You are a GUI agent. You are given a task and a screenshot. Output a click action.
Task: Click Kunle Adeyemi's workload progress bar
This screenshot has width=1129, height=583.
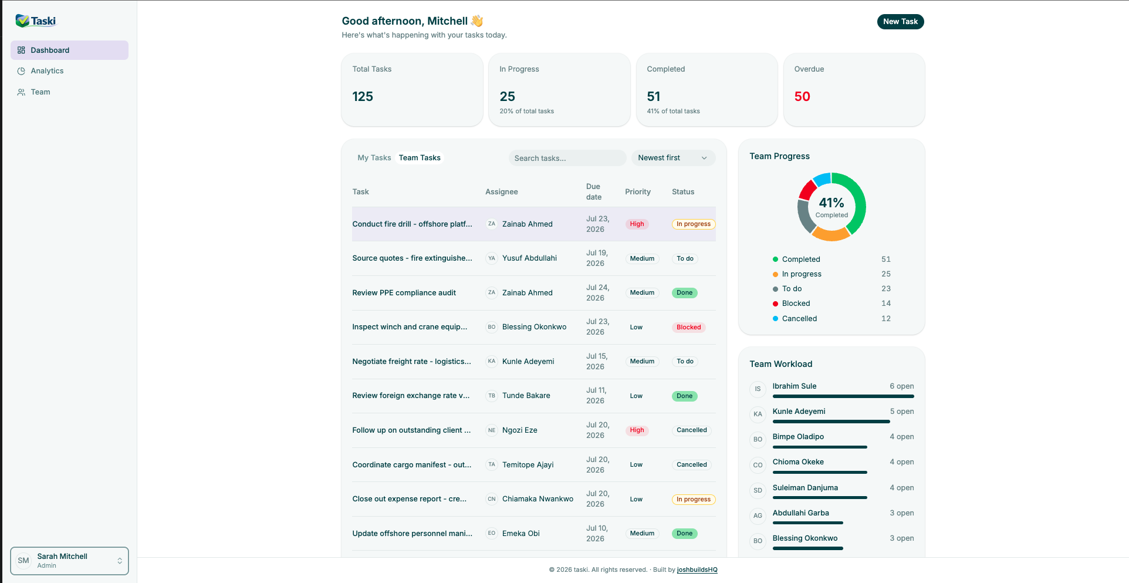tap(831, 422)
